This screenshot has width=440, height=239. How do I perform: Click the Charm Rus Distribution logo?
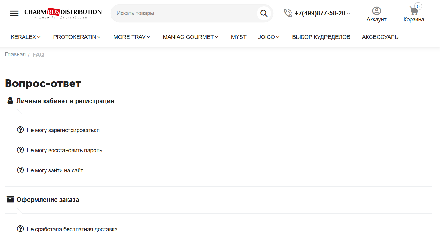tap(63, 13)
